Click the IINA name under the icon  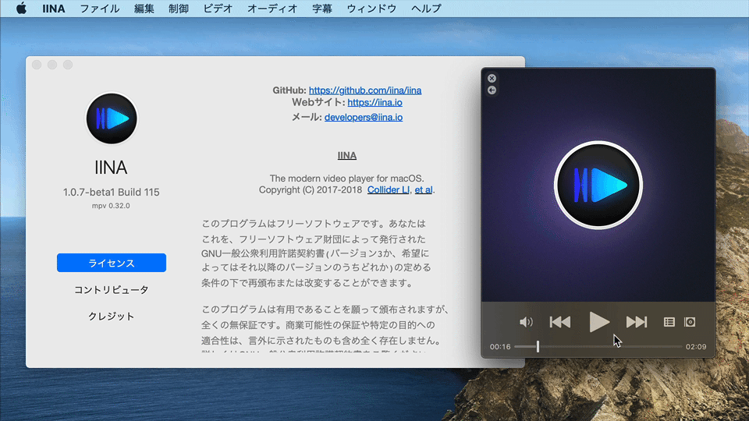pos(111,168)
